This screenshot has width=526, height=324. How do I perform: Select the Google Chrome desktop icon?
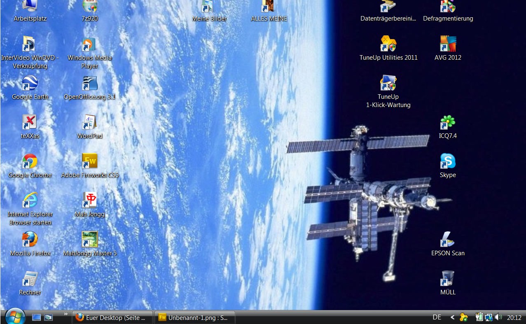[x=30, y=161]
